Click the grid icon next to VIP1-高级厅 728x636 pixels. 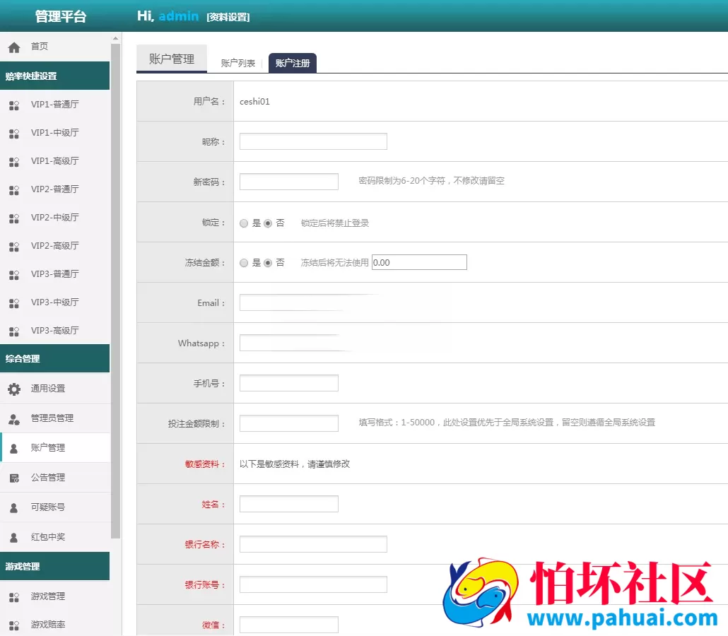(14, 162)
